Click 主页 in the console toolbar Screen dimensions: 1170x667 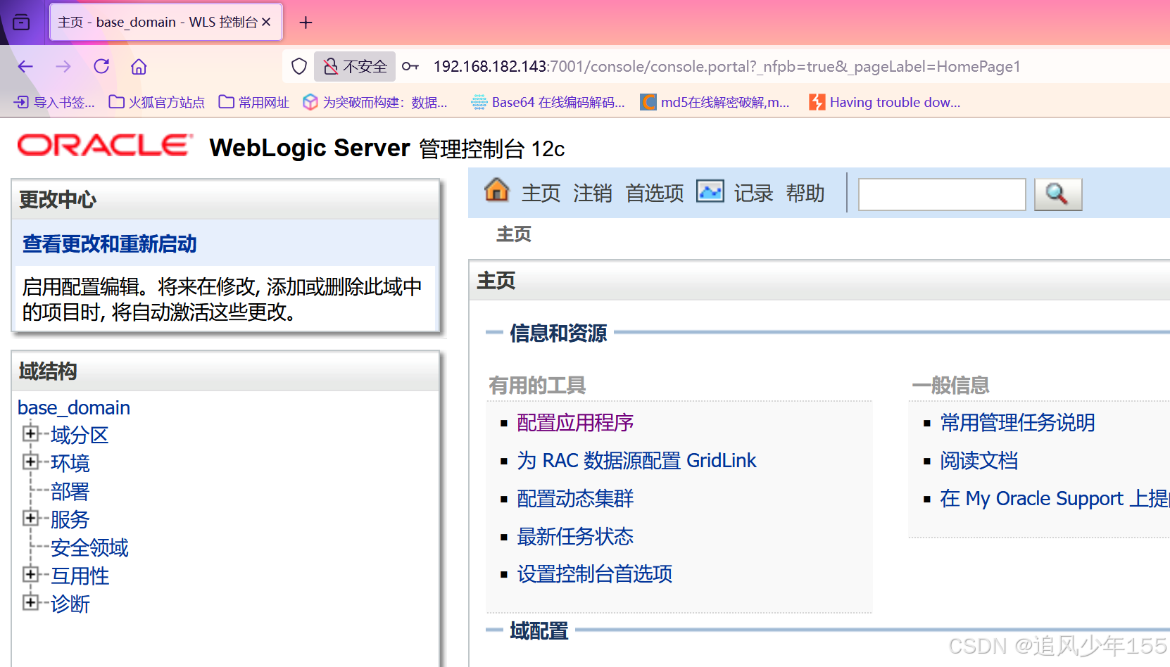tap(541, 193)
